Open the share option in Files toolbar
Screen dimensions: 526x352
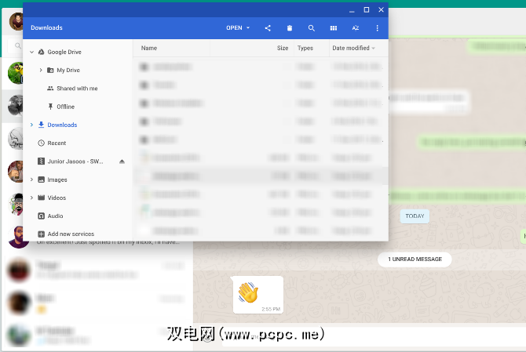point(268,28)
